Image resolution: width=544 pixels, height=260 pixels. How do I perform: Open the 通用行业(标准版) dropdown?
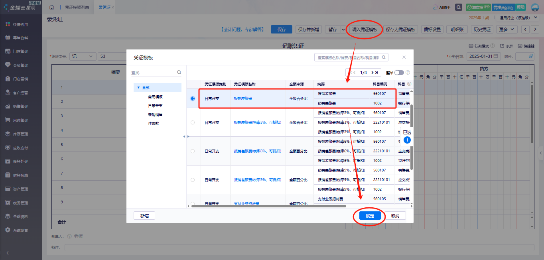pos(517,18)
